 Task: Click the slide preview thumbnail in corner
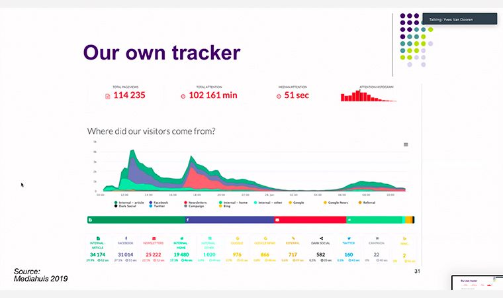click(x=477, y=283)
